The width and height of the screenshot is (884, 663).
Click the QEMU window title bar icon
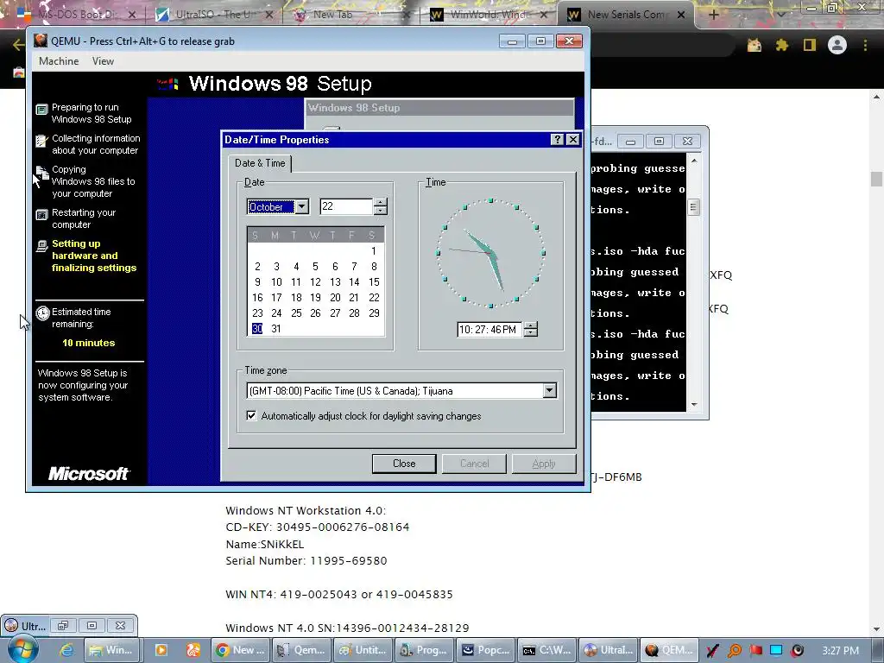coord(41,41)
